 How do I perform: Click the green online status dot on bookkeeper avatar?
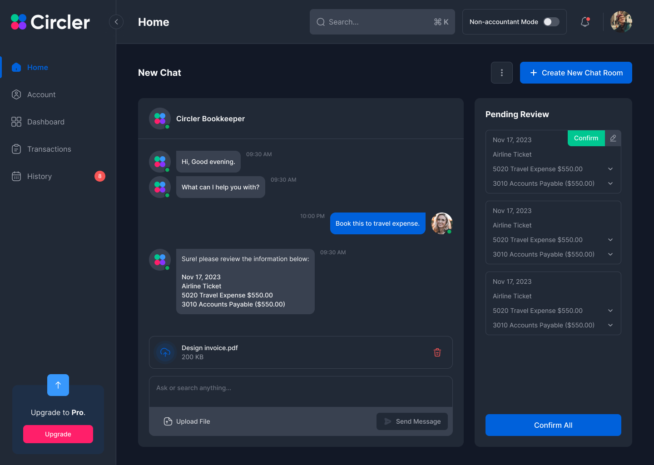(x=168, y=127)
